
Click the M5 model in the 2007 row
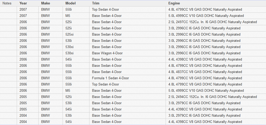pos(68,16)
